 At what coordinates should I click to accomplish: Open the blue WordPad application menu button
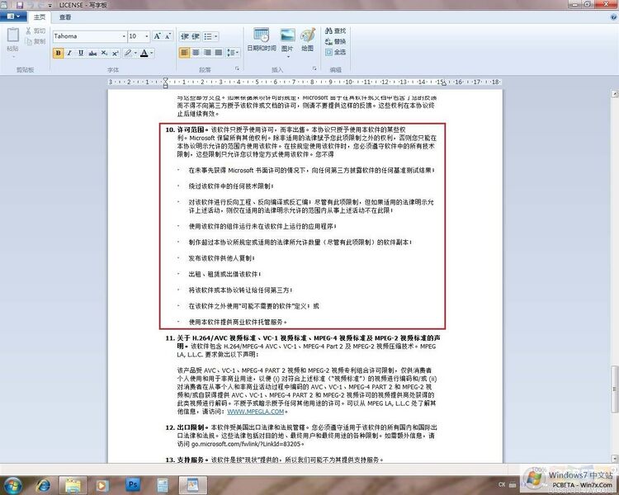[13, 16]
